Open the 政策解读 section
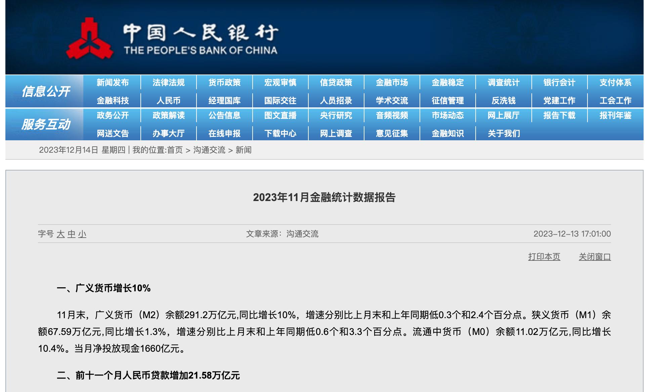This screenshot has width=653, height=392. (169, 116)
